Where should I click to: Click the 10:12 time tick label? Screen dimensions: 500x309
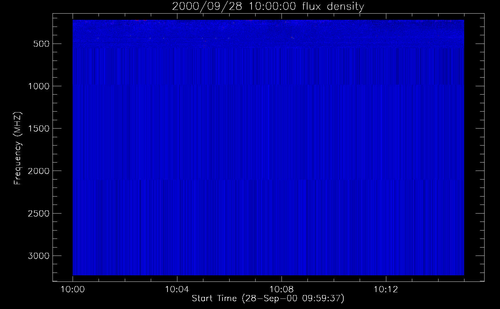tap(386, 290)
